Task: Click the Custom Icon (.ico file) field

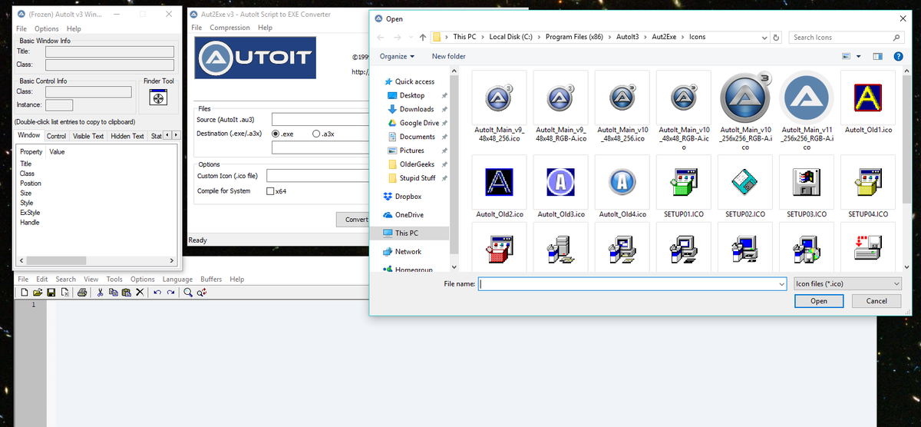Action: click(x=319, y=176)
